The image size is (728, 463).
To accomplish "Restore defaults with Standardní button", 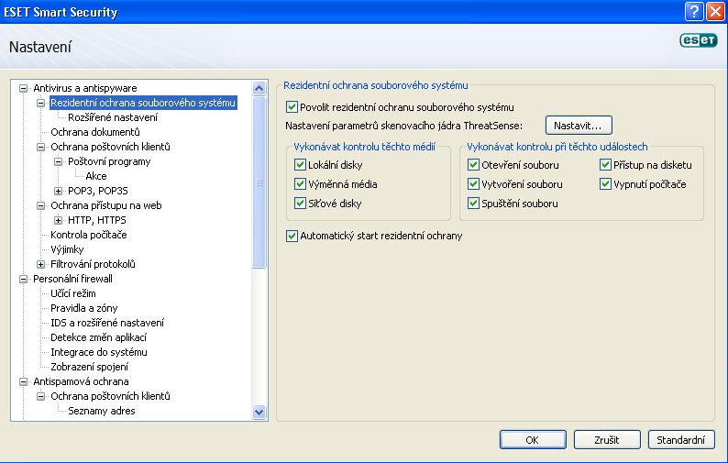I will point(681,440).
